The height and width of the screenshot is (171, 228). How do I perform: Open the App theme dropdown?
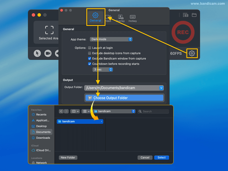(x=111, y=39)
